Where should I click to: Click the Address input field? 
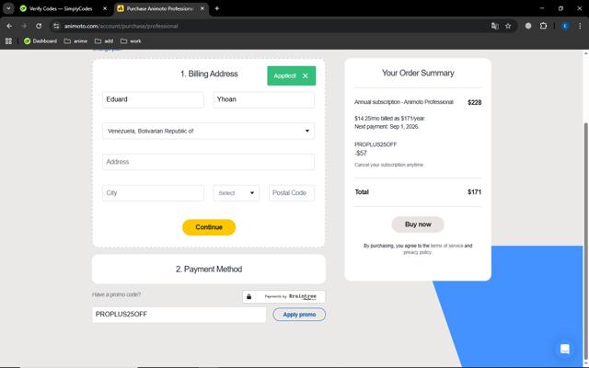pos(208,162)
